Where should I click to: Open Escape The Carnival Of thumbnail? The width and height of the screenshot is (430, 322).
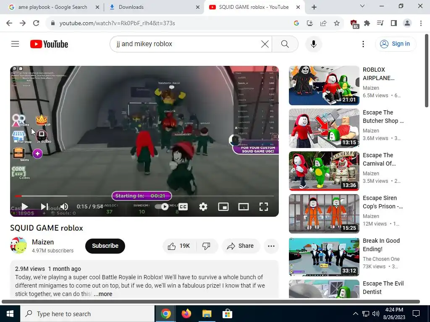pyautogui.click(x=324, y=171)
